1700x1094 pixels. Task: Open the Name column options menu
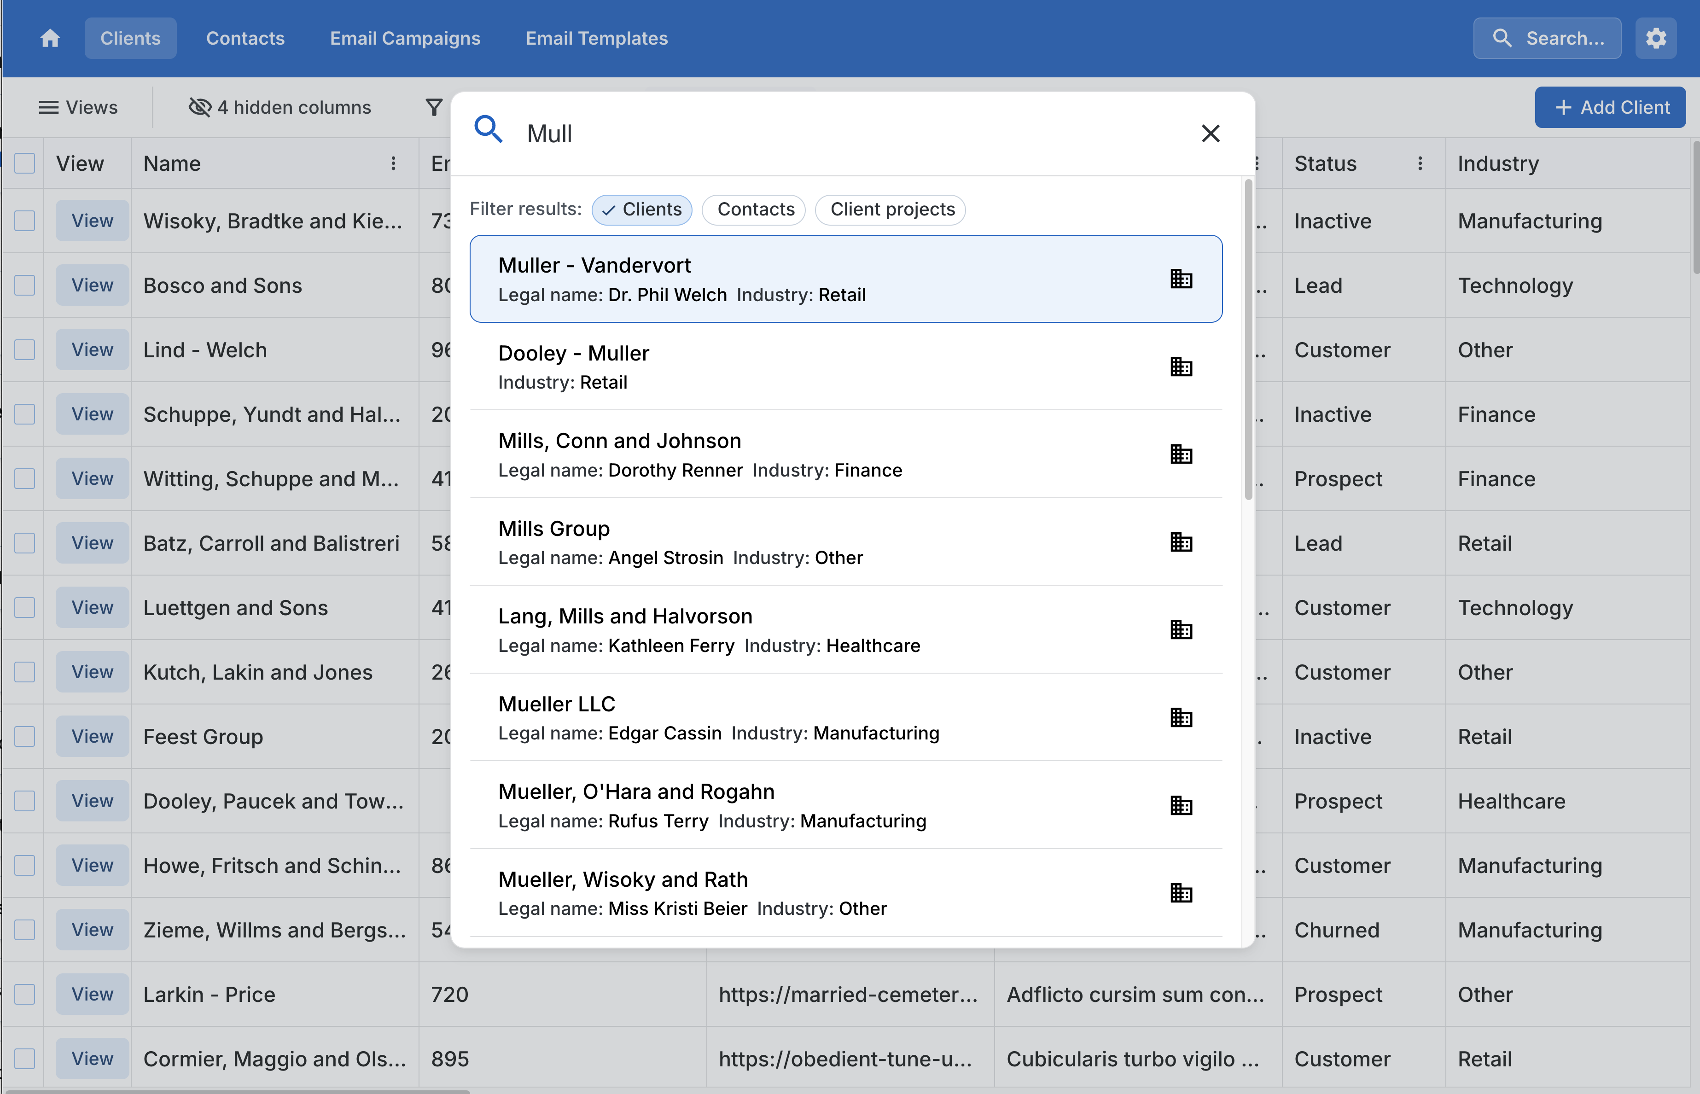point(393,164)
